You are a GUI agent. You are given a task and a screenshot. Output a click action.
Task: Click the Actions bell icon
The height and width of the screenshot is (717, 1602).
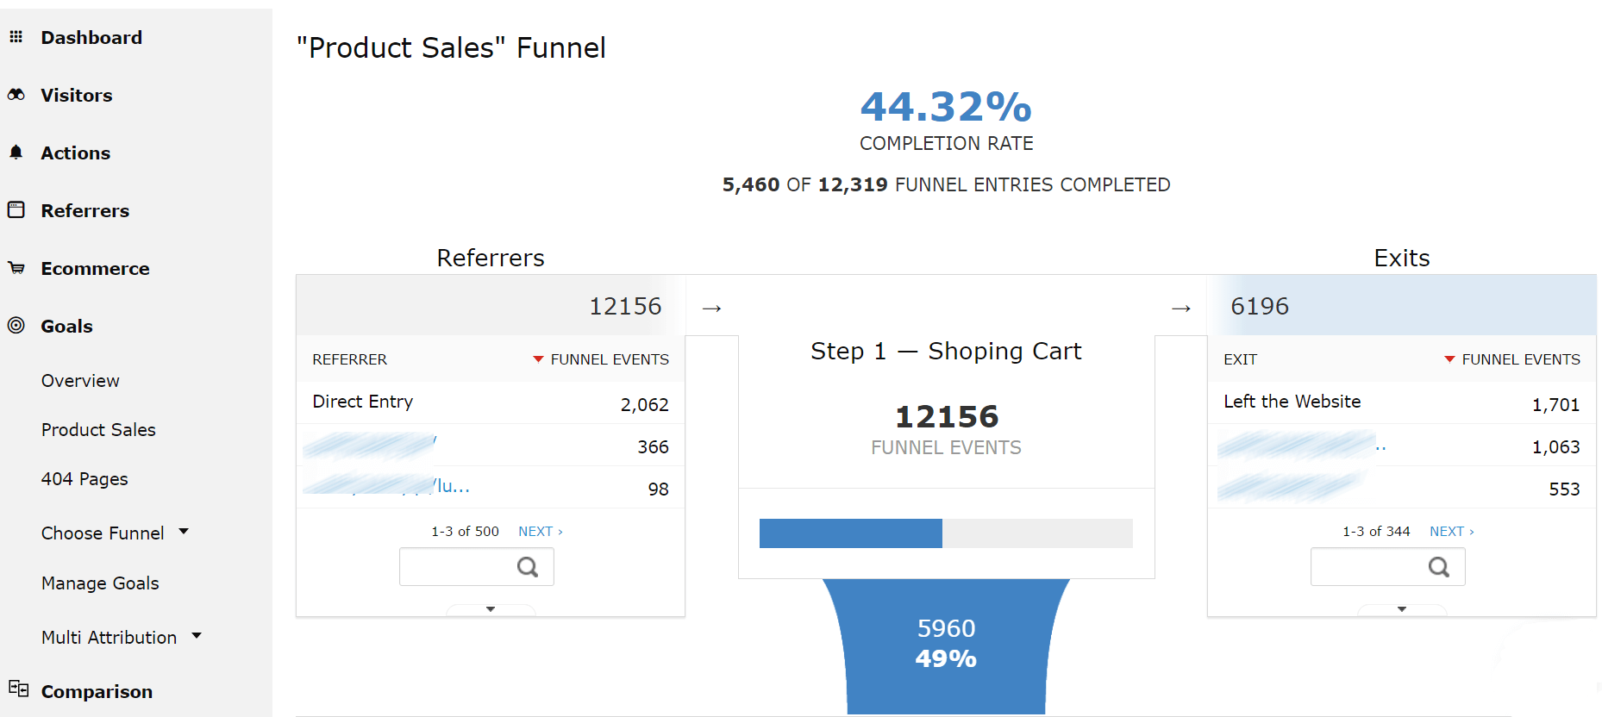click(17, 153)
